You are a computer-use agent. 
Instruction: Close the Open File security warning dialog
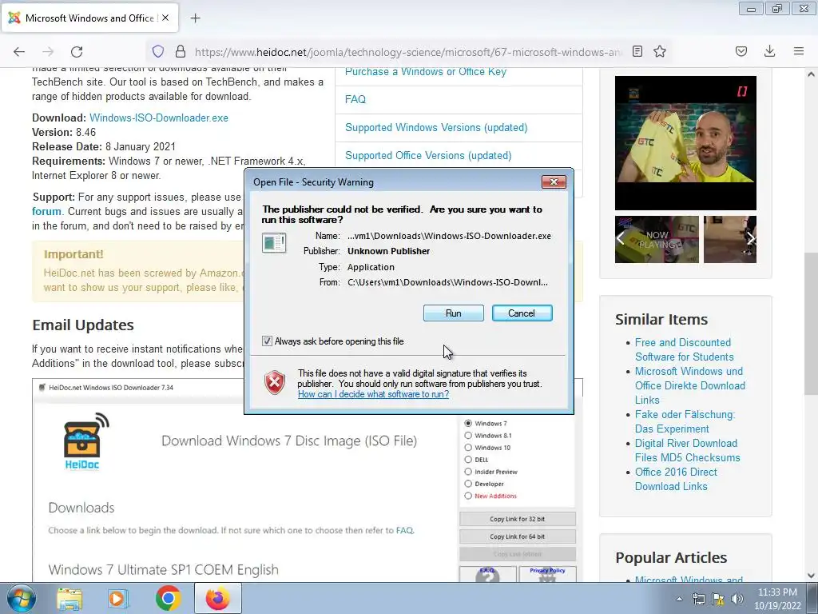point(554,181)
